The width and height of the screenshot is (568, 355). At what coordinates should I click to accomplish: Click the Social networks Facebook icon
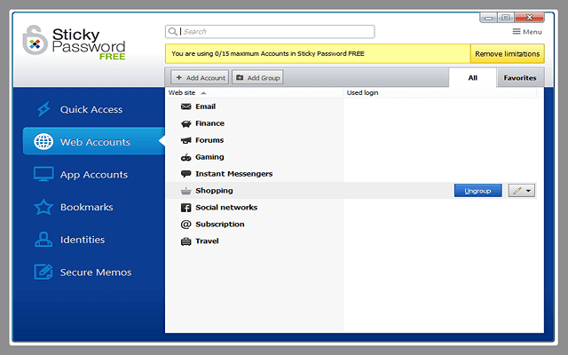click(186, 208)
